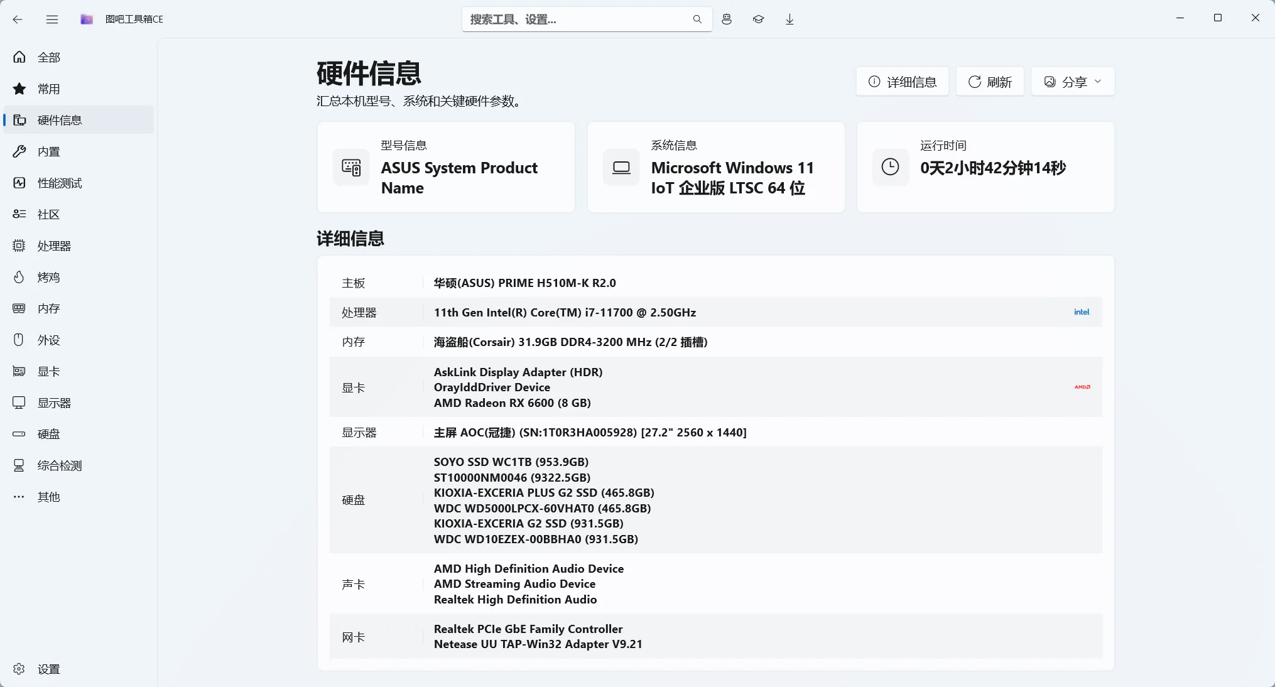Open 烤鸡 stress test category
This screenshot has height=687, width=1275.
point(79,277)
